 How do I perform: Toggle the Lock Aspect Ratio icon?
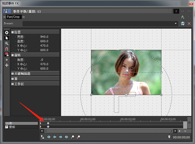coord(7,54)
